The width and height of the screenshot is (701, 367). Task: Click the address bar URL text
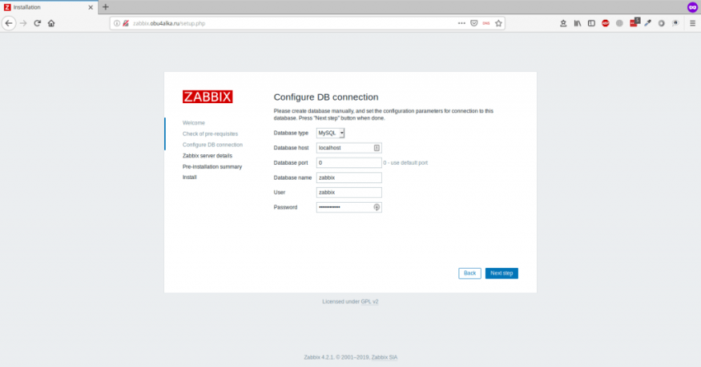point(169,23)
